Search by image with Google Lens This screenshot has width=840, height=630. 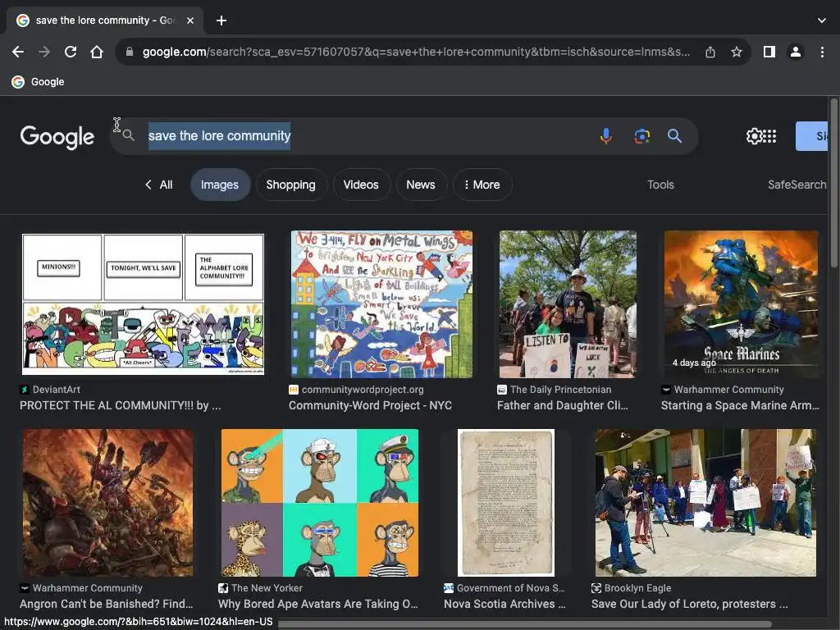[x=641, y=136]
